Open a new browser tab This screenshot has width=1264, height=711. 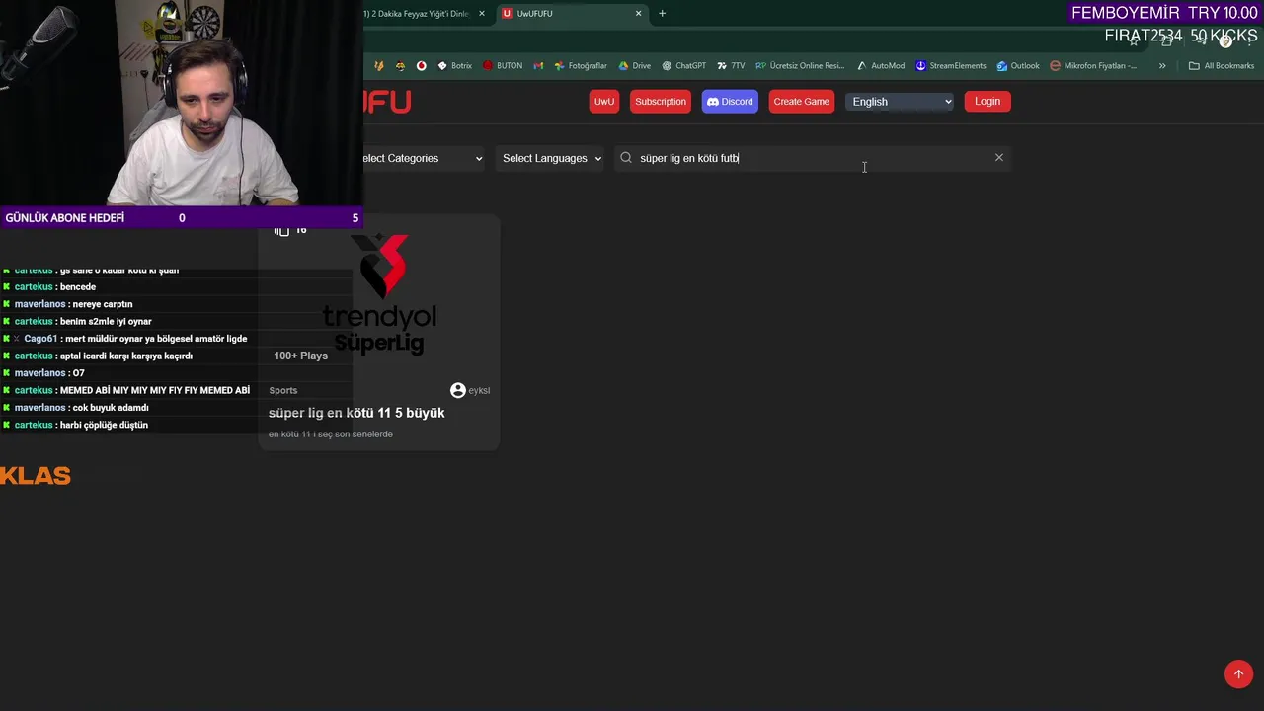(662, 14)
